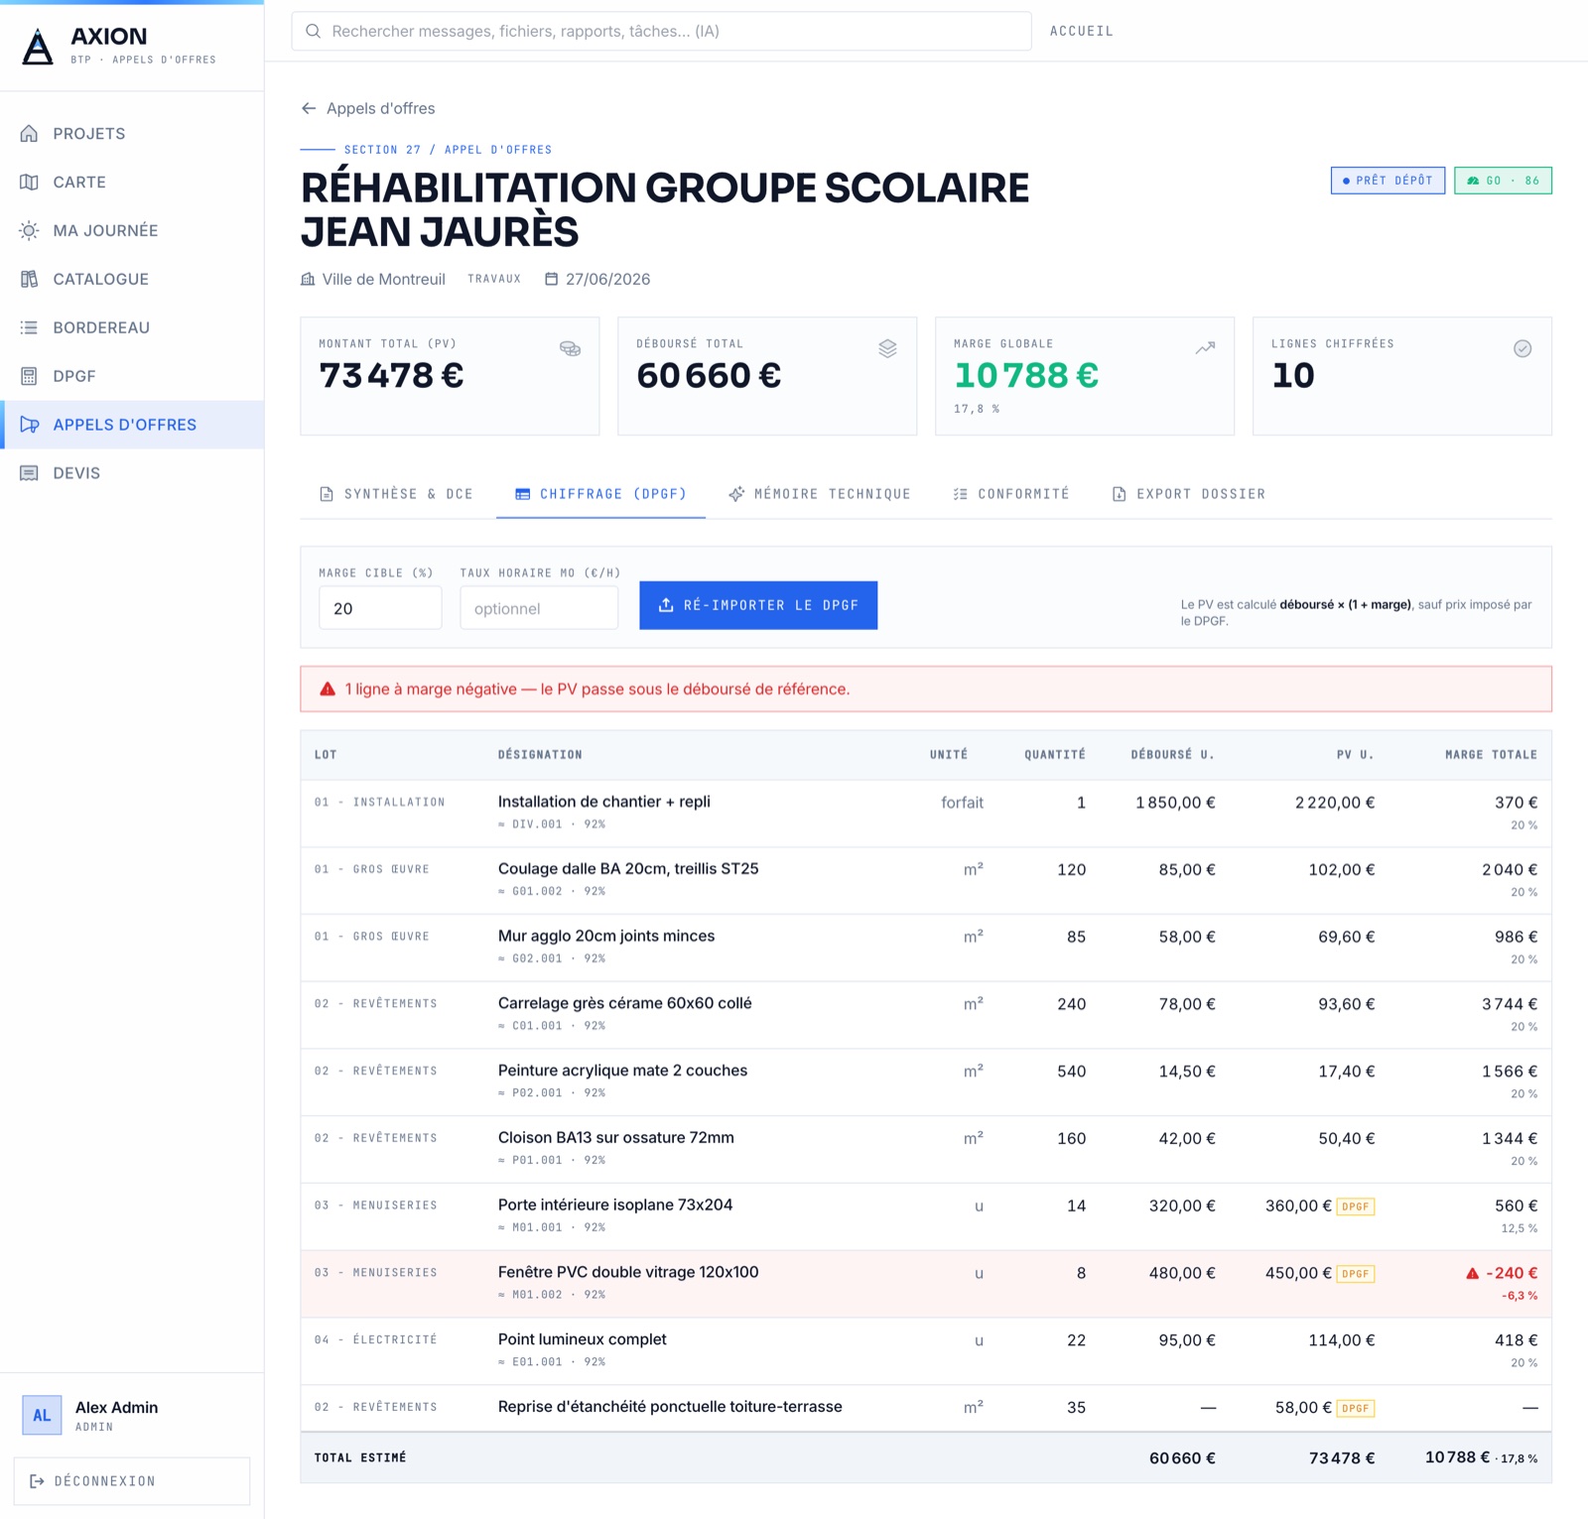The width and height of the screenshot is (1588, 1519).
Task: Click the AXION logo icon
Action: pos(38,46)
